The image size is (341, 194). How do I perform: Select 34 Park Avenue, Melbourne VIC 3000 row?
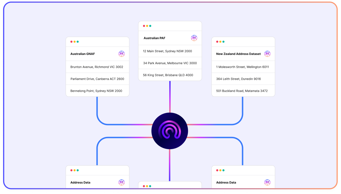point(170,63)
